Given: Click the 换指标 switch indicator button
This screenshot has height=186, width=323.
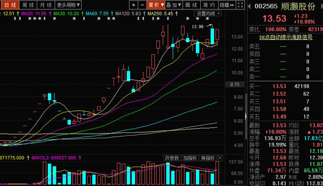Looking at the screenshot, I should tap(207, 158).
